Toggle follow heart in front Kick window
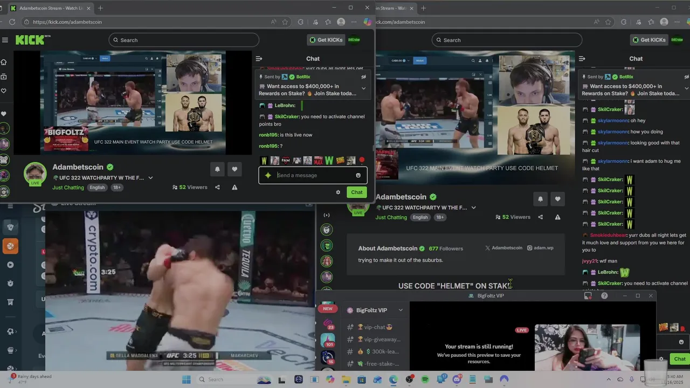This screenshot has height=388, width=690. [234, 169]
